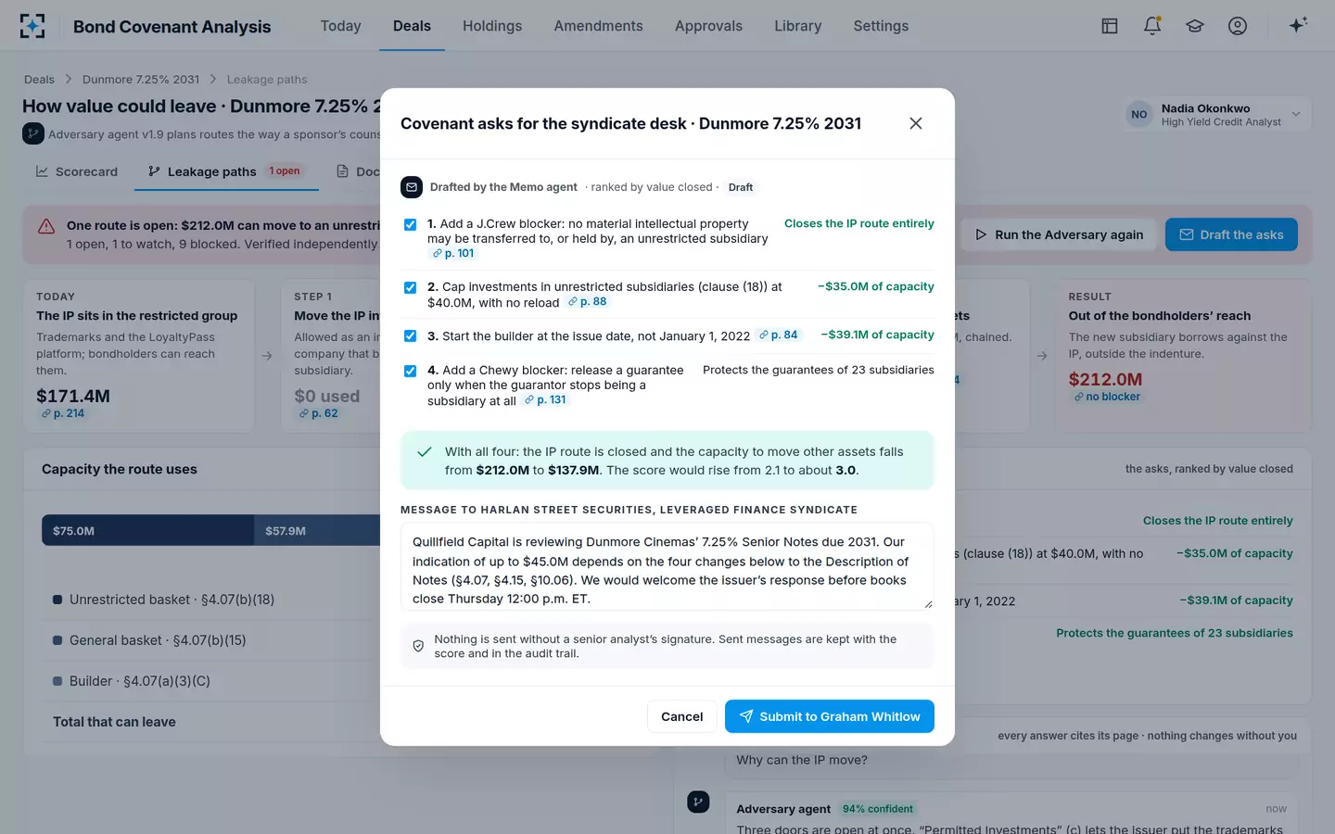Image resolution: width=1335 pixels, height=834 pixels.
Task: Submit the asks to Graham Whitlow
Action: pos(830,716)
